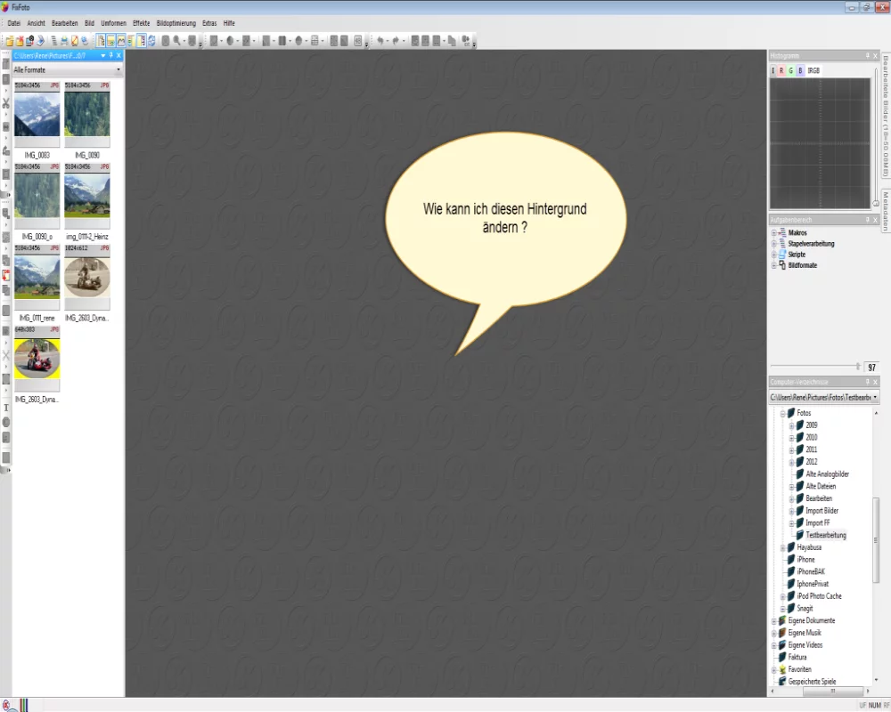The image size is (891, 712).
Task: Open the Metadaten side tab
Action: coord(885,210)
